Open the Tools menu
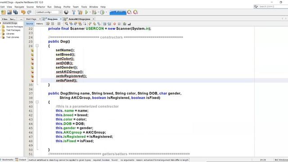This screenshot has width=288, height=162. coord(84,7)
